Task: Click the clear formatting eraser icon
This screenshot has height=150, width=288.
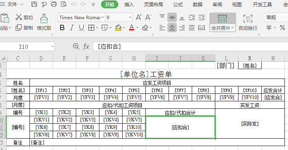Action: click(145, 28)
